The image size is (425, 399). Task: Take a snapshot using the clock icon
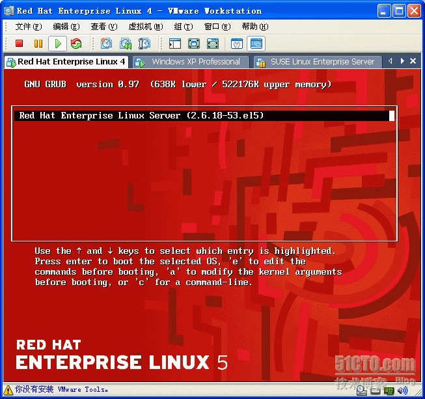click(106, 44)
